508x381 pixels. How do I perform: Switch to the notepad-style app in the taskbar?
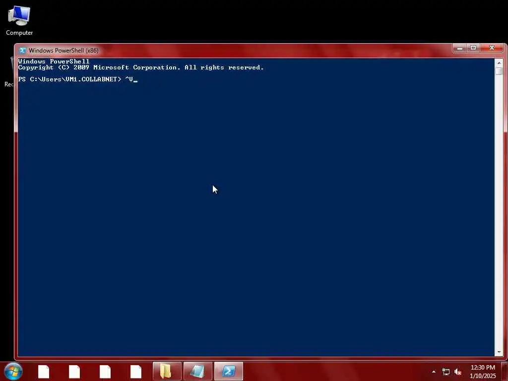click(197, 371)
